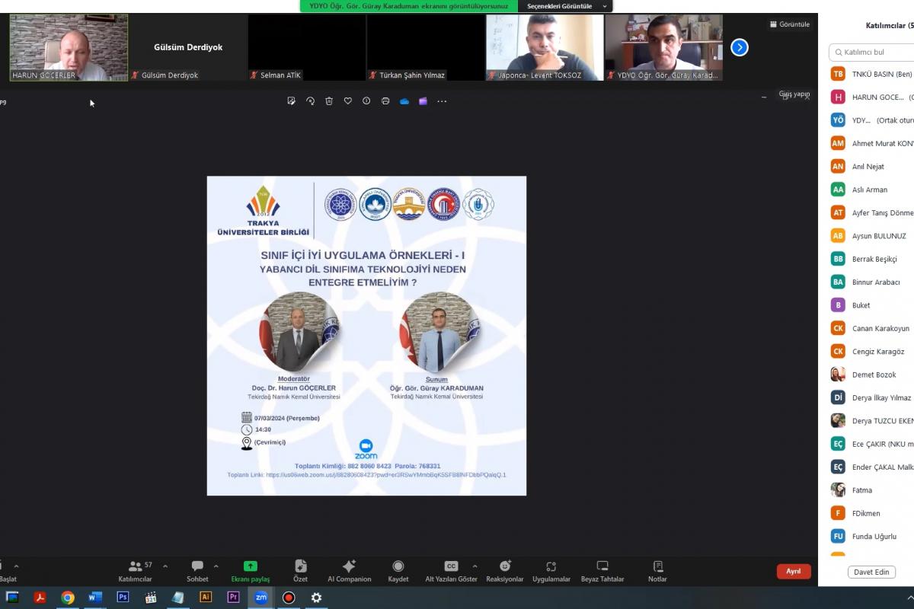Toggle the Katılımcılar participants panel
914x609 pixels.
pyautogui.click(x=136, y=571)
